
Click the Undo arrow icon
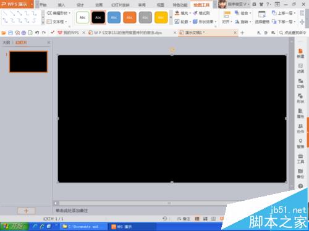pos(37,33)
